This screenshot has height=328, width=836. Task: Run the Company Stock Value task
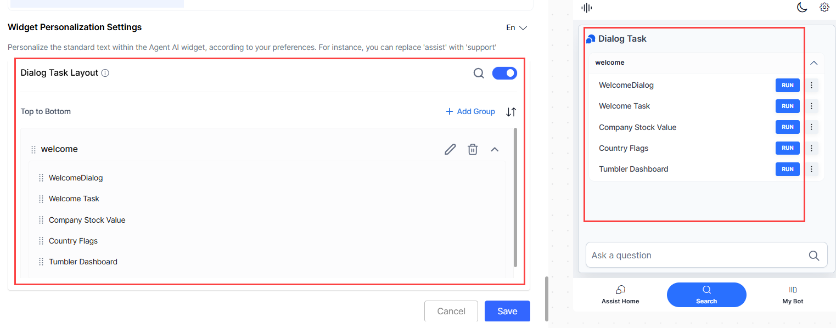[x=787, y=127]
